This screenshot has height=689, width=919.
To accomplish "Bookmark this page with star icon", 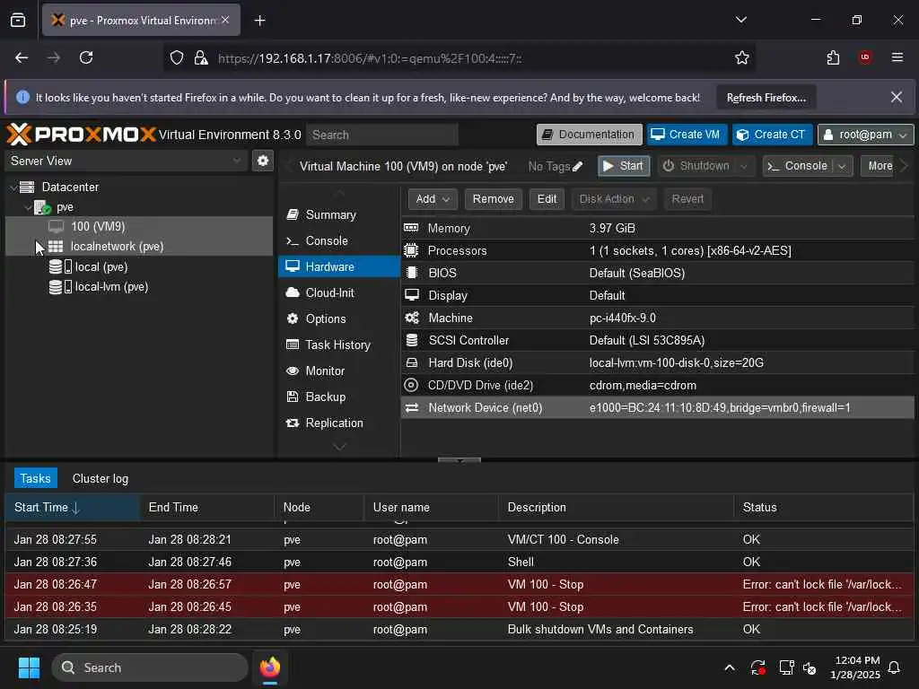I will click(742, 57).
